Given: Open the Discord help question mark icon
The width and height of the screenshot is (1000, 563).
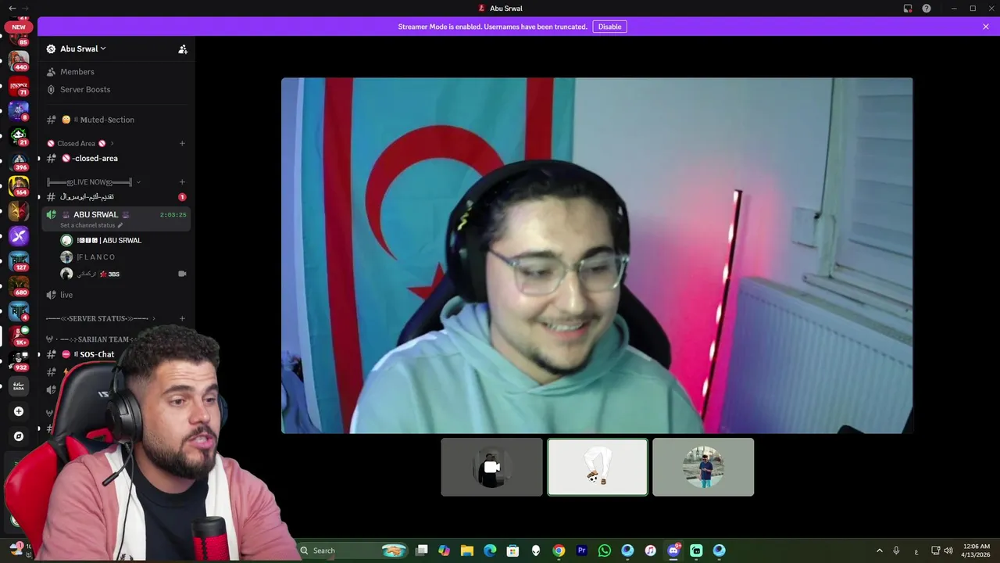Looking at the screenshot, I should pos(927,8).
